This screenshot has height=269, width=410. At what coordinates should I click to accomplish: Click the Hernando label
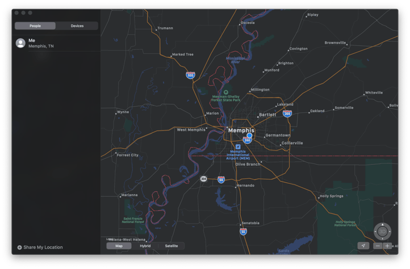[x=245, y=186]
